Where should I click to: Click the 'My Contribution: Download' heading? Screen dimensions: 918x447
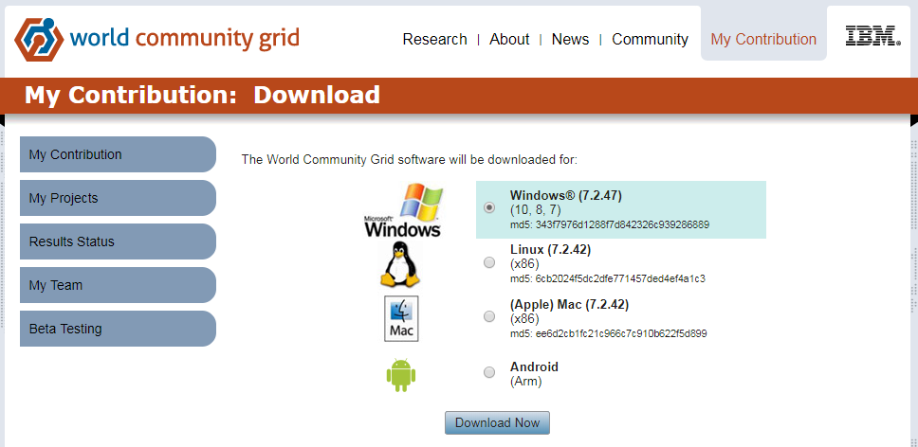pyautogui.click(x=202, y=95)
